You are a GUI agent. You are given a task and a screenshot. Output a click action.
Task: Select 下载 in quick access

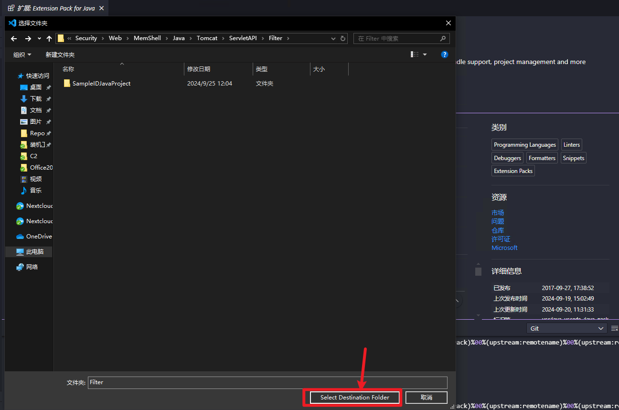point(35,98)
